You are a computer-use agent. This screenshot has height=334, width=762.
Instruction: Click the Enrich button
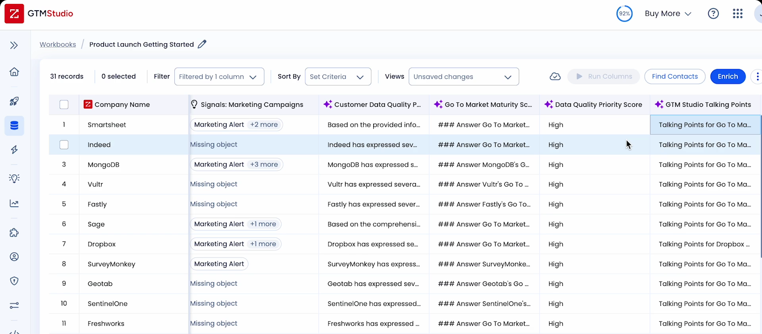pos(727,76)
